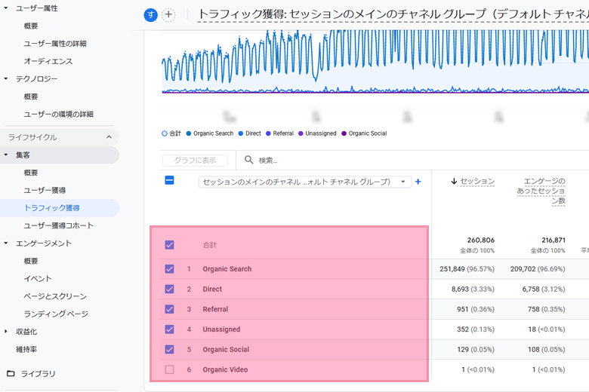589x392 pixels.
Task: Open ページとスクリーン report
Action: (x=55, y=296)
